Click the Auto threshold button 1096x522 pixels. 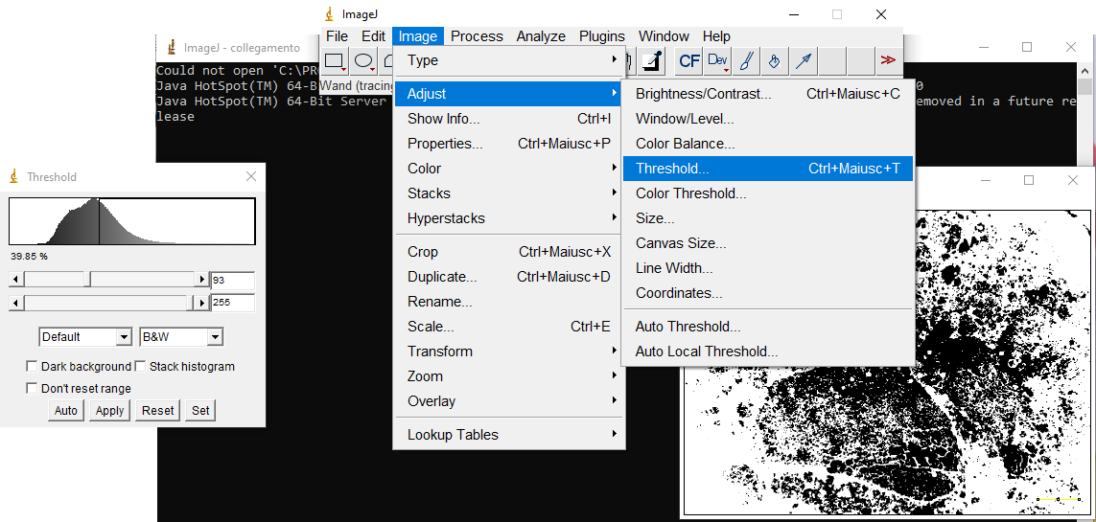tap(66, 411)
